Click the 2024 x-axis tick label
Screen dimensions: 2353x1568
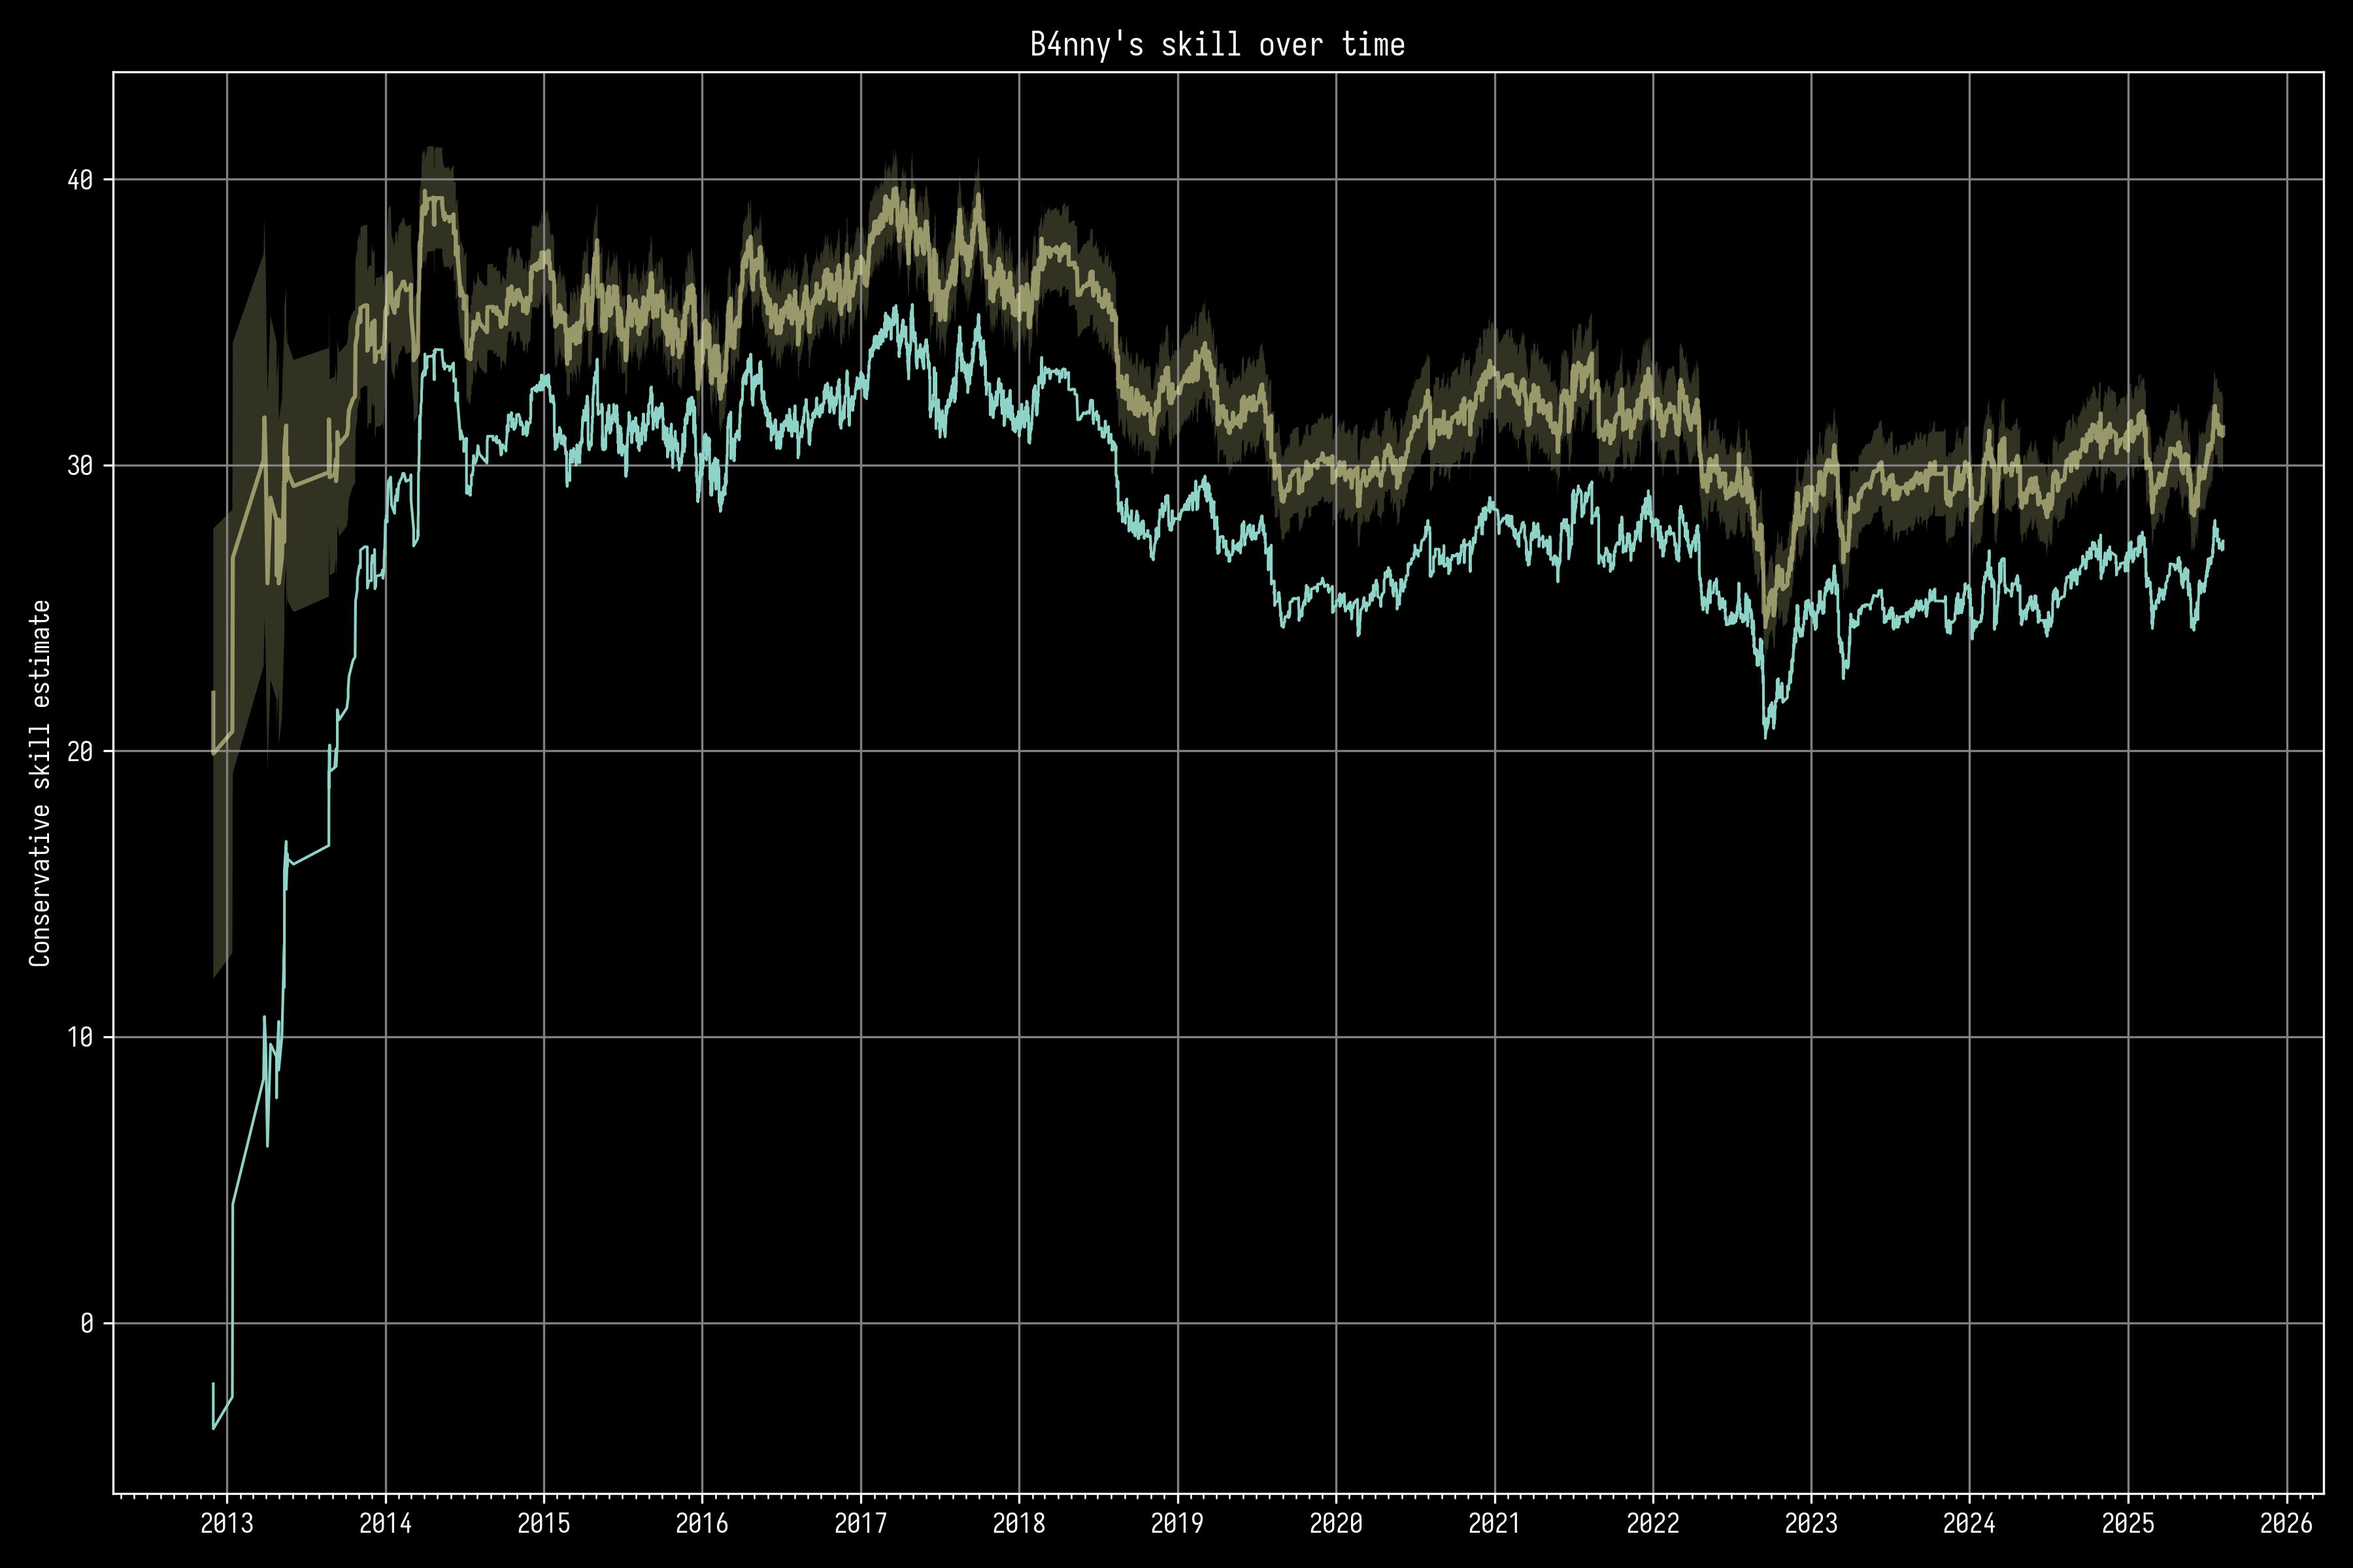coord(1969,1523)
